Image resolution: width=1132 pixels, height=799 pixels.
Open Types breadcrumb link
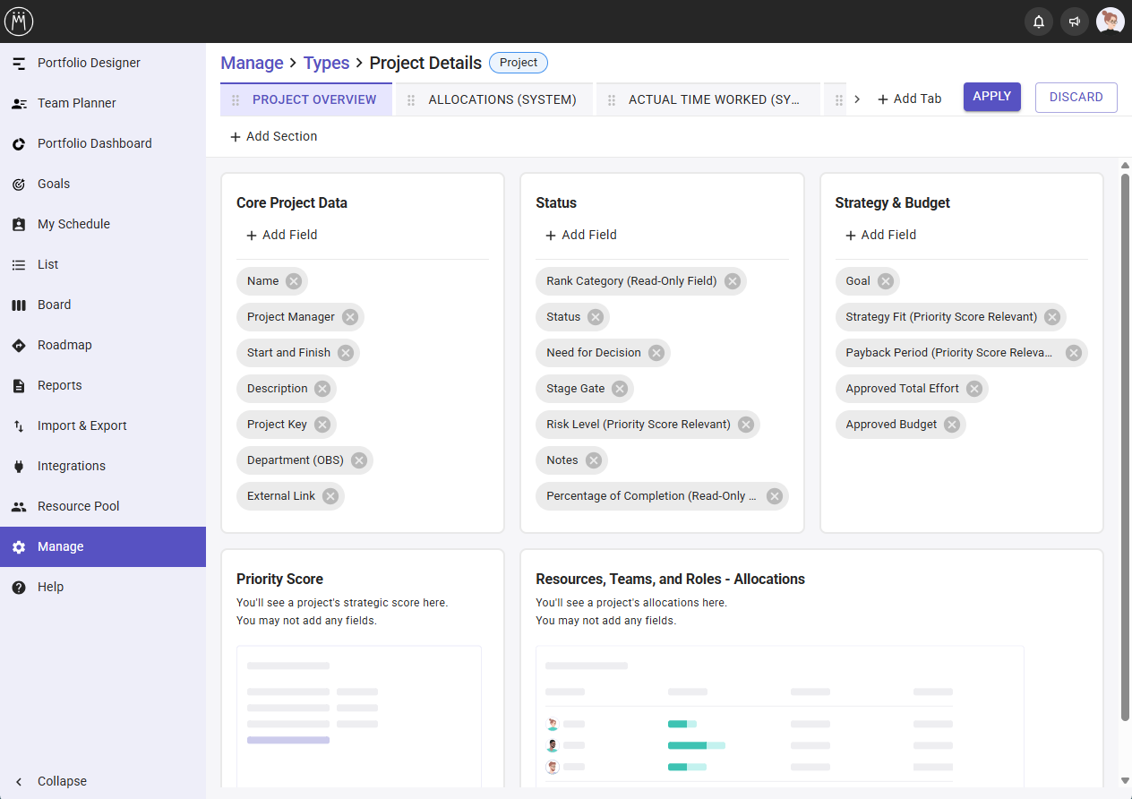[326, 63]
